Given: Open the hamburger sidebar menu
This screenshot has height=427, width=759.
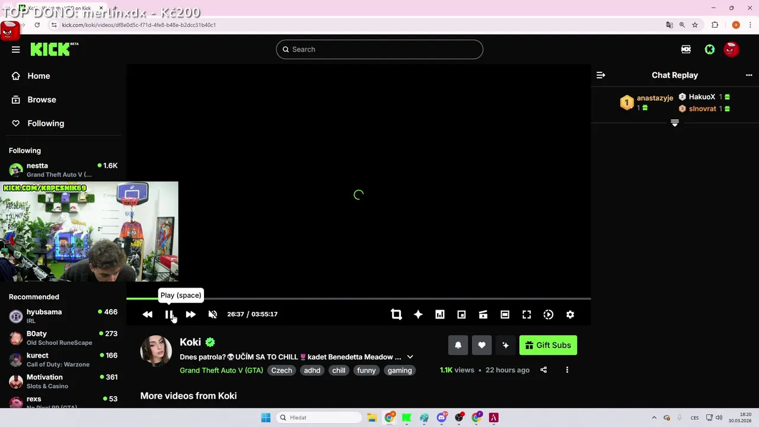Looking at the screenshot, I should pyautogui.click(x=15, y=50).
